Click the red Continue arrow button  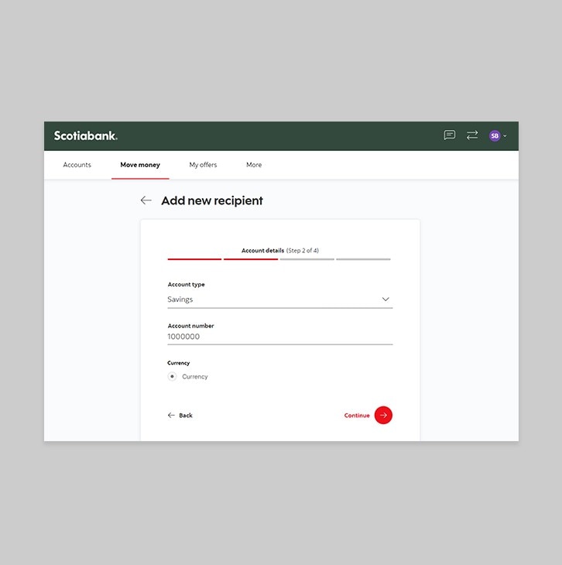383,416
